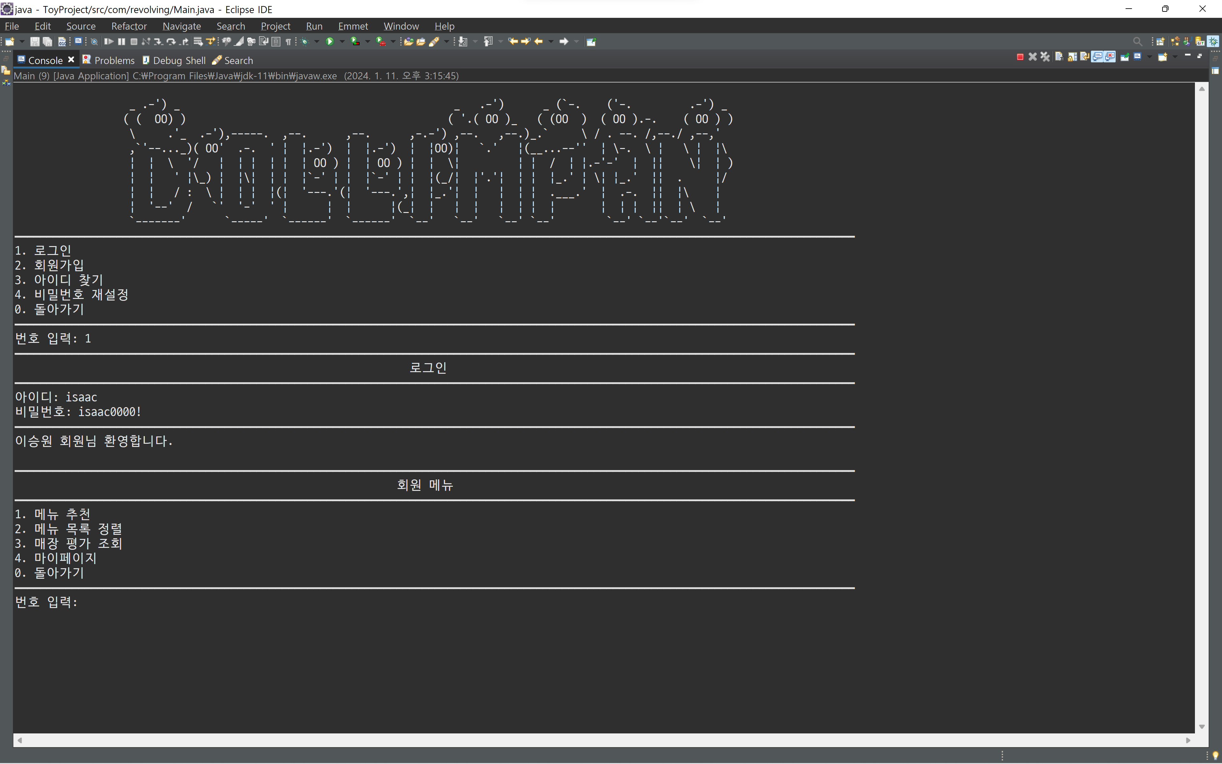Toggle Pin Console icon
Image resolution: width=1222 pixels, height=764 pixels.
coord(1125,57)
